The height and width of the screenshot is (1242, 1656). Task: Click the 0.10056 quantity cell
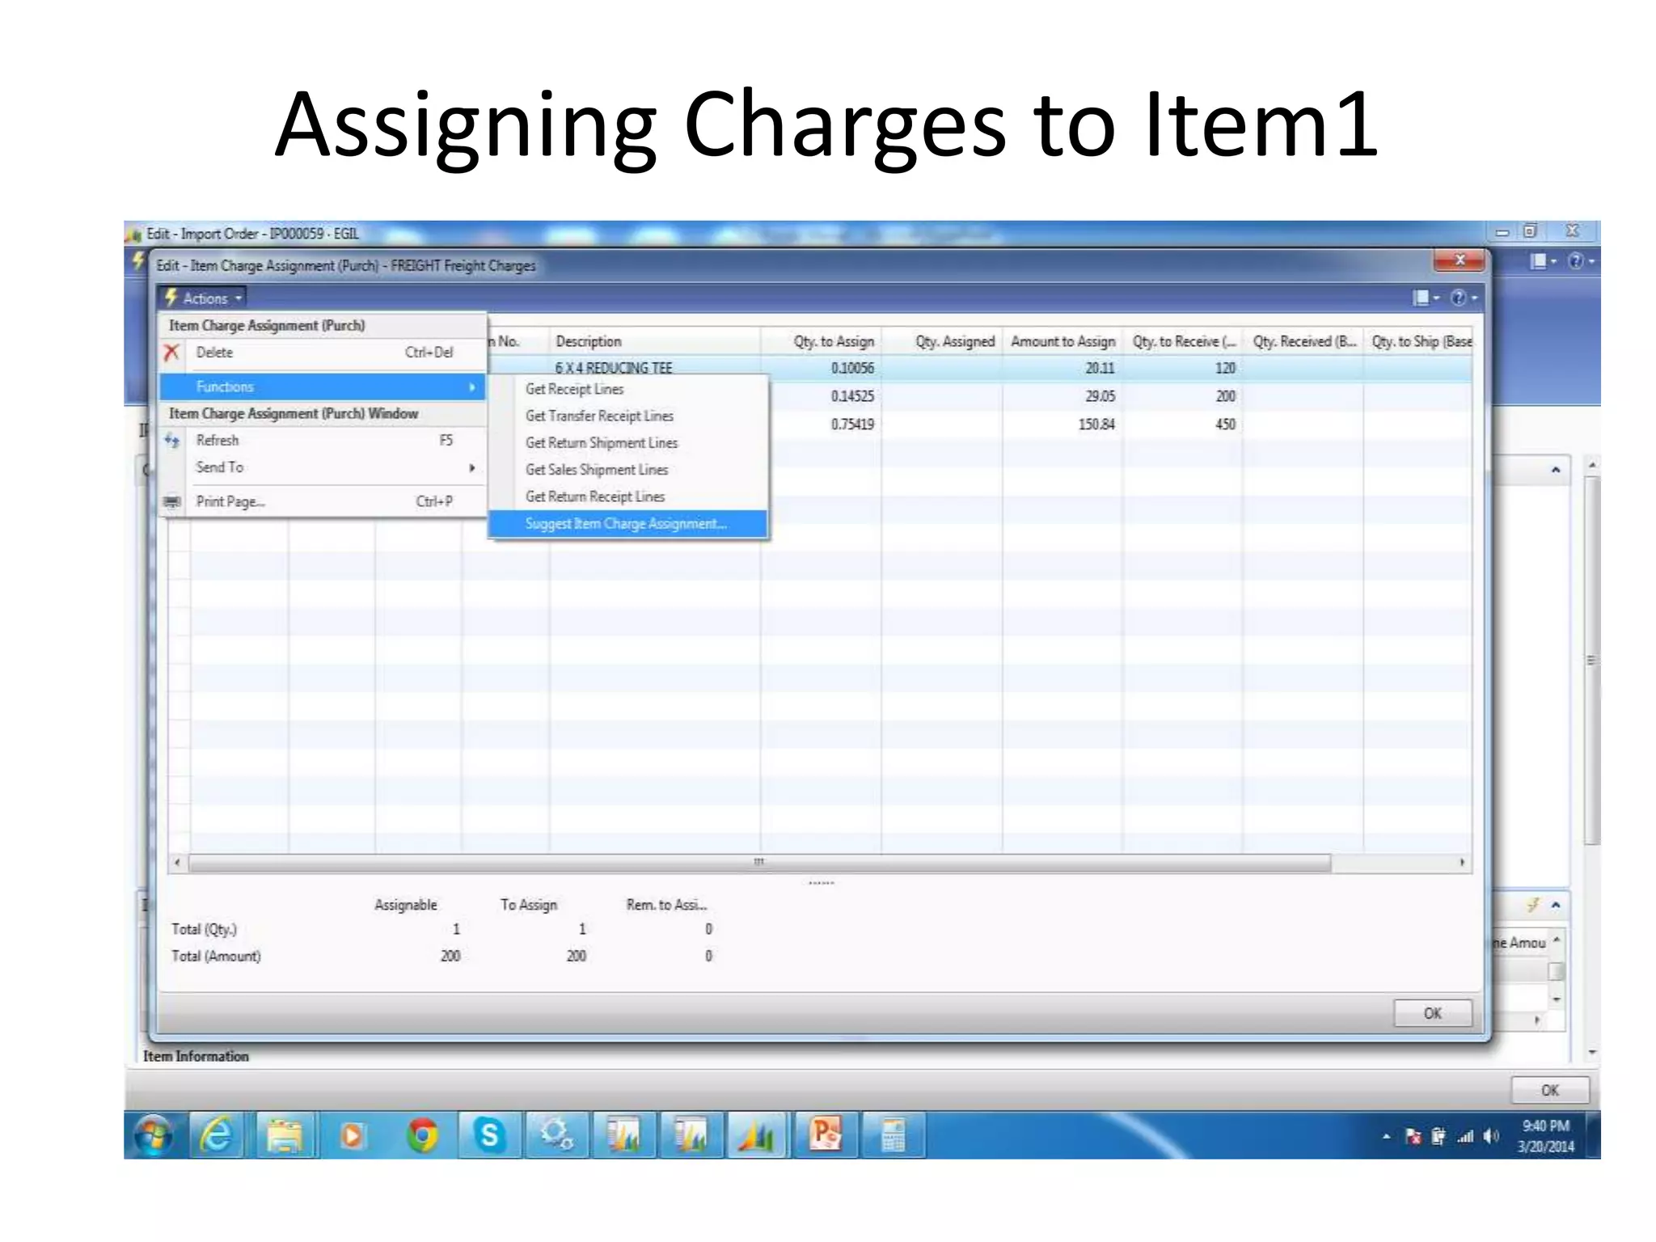coord(821,368)
